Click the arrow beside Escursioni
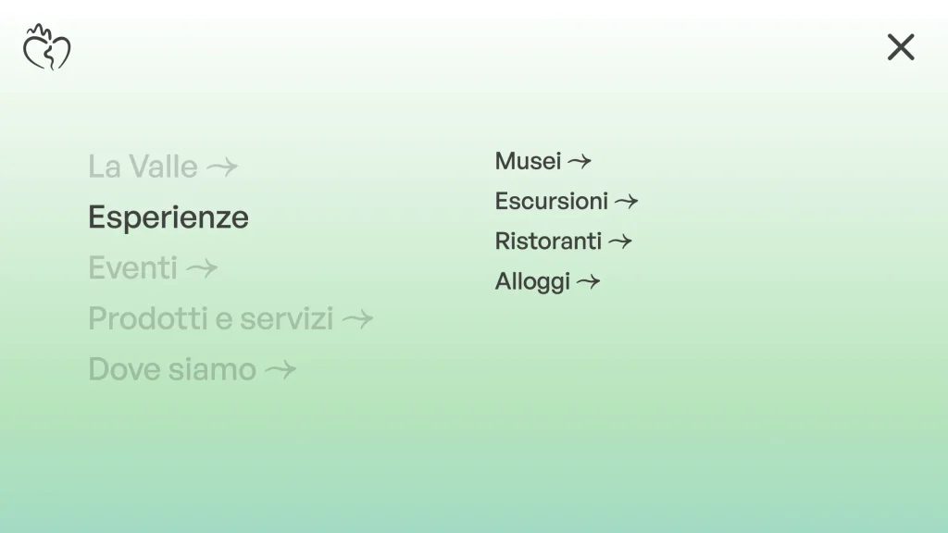The width and height of the screenshot is (948, 533). (627, 201)
